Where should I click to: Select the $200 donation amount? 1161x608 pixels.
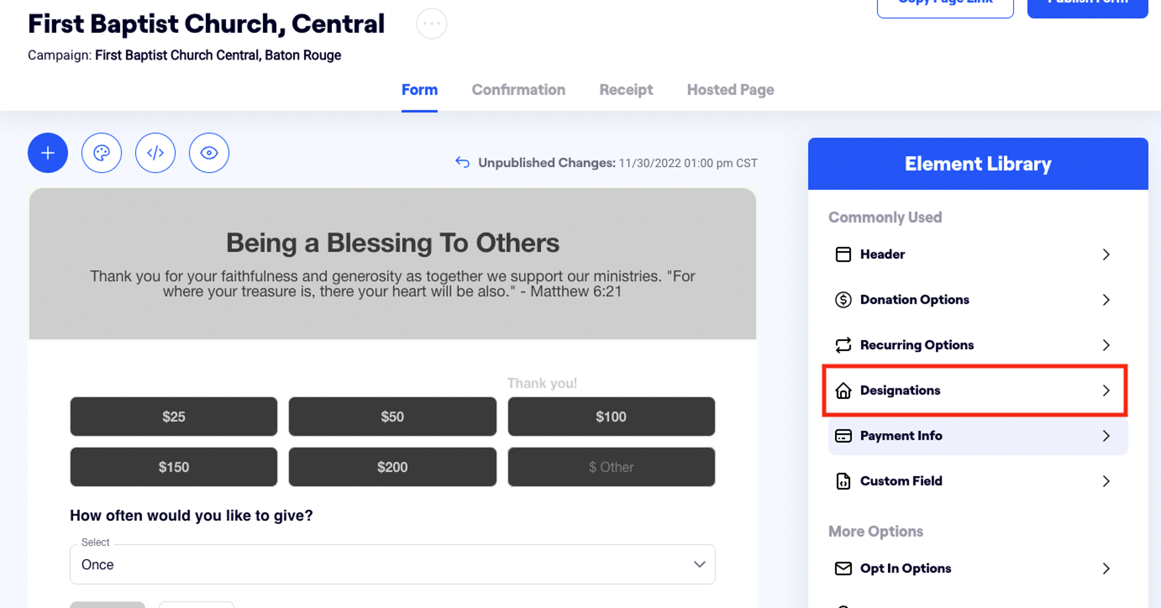pyautogui.click(x=393, y=467)
